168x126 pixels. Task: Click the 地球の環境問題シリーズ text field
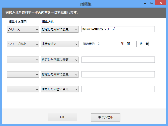pyautogui.click(x=118, y=29)
